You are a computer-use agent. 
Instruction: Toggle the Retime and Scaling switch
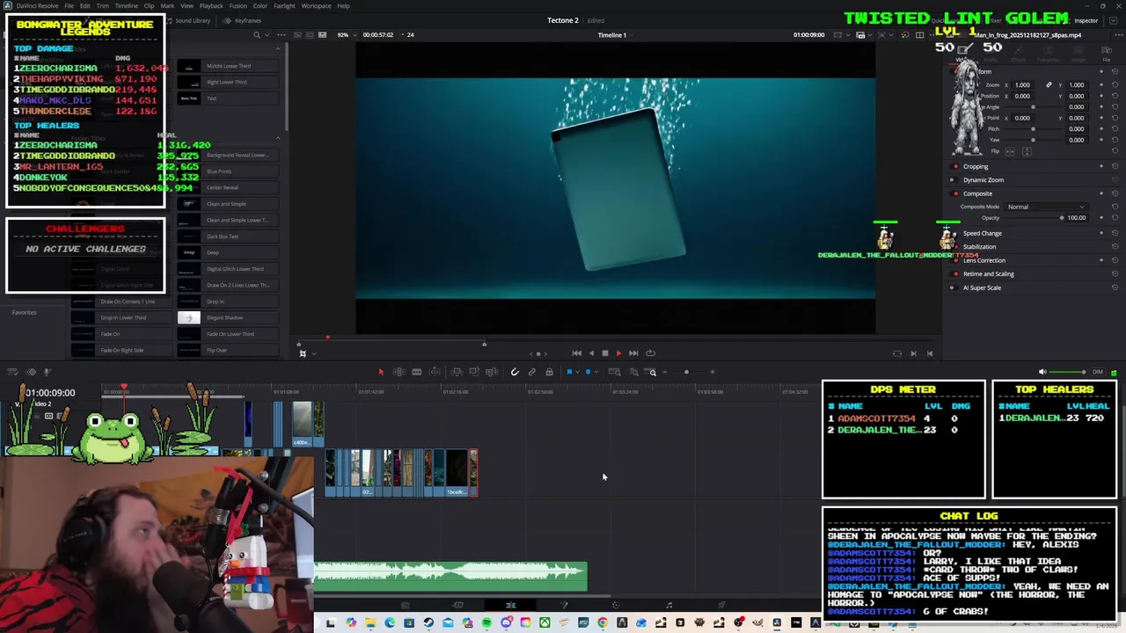[955, 274]
